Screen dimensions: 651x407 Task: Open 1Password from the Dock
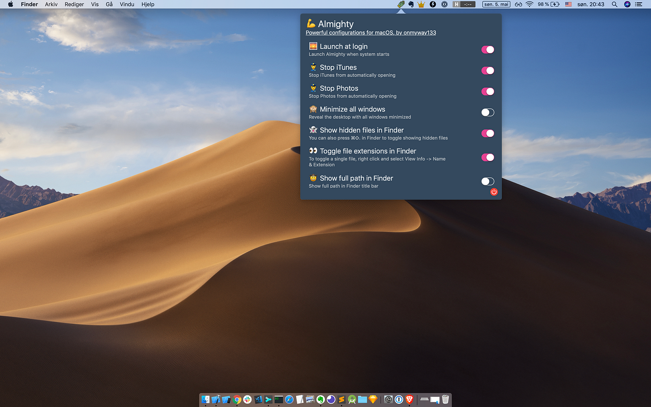coord(399,399)
